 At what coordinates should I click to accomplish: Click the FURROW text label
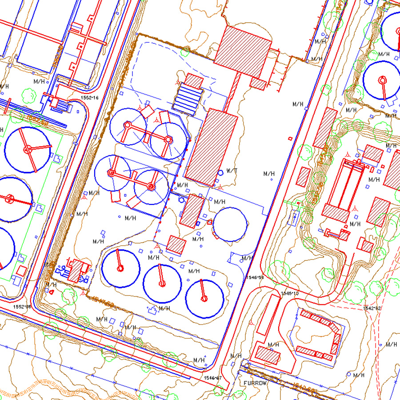pyautogui.click(x=254, y=382)
